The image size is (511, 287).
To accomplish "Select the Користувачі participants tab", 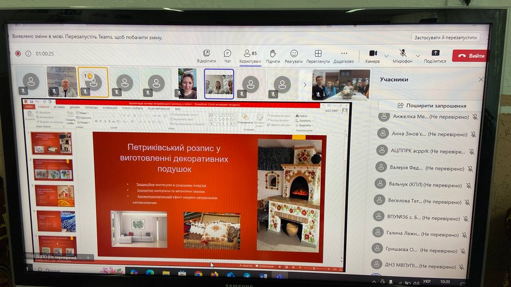I will pyautogui.click(x=250, y=56).
